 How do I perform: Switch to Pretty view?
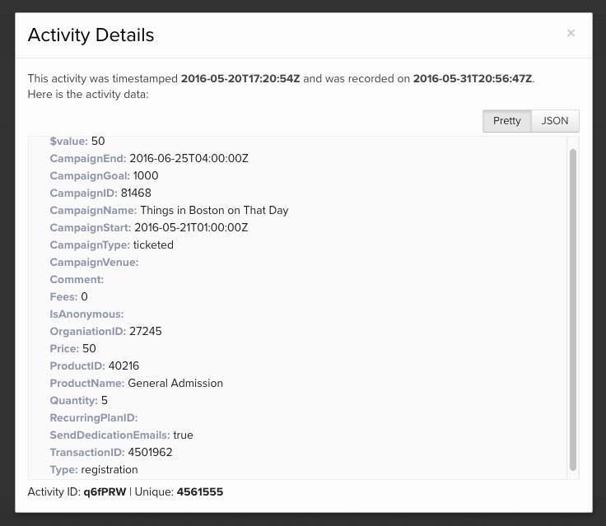[x=506, y=121]
